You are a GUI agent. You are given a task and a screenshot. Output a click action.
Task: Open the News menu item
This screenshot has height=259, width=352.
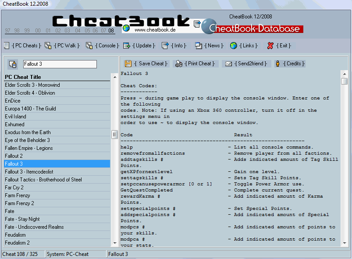coord(214,46)
